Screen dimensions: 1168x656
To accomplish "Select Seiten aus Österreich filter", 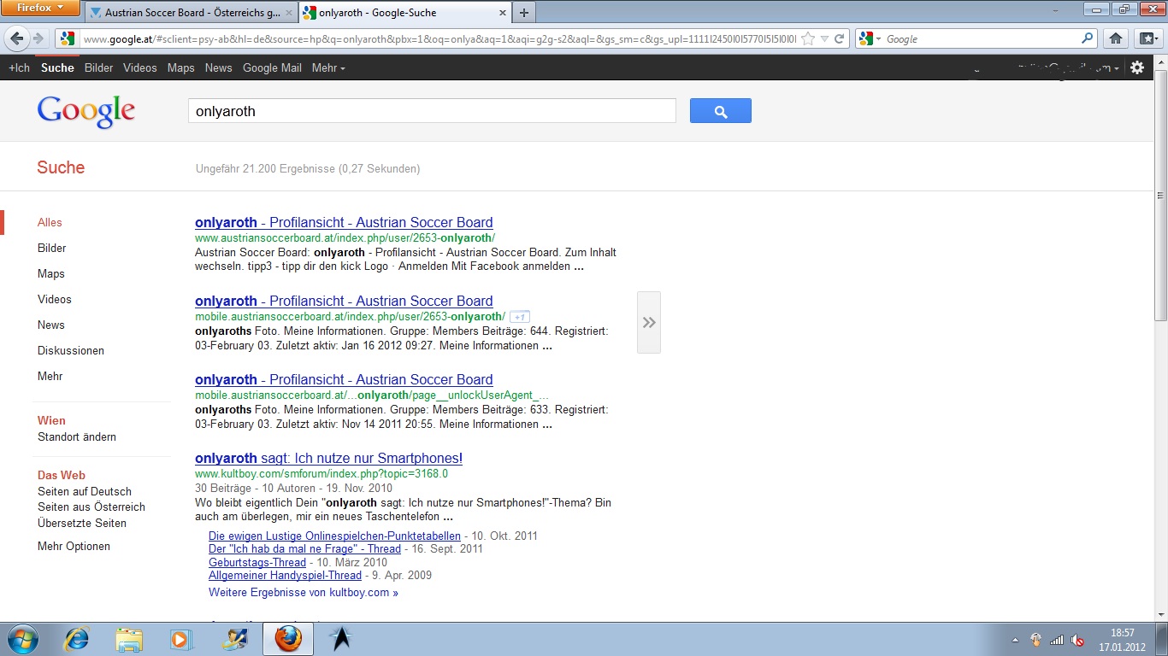I will click(x=91, y=507).
